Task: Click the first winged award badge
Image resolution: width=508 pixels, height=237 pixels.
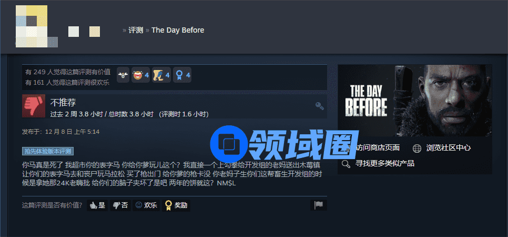Action: point(123,75)
